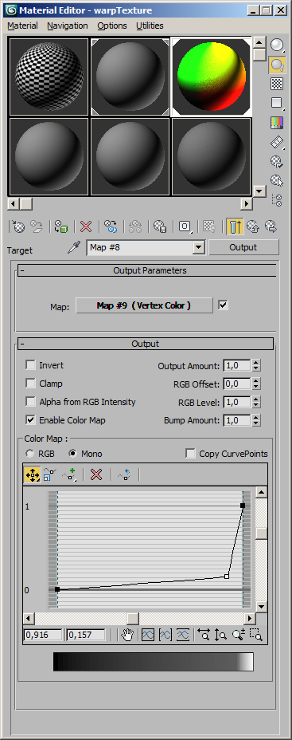This screenshot has height=740, width=292.
Task: Click the curve point value 0,157 field
Action: click(86, 636)
